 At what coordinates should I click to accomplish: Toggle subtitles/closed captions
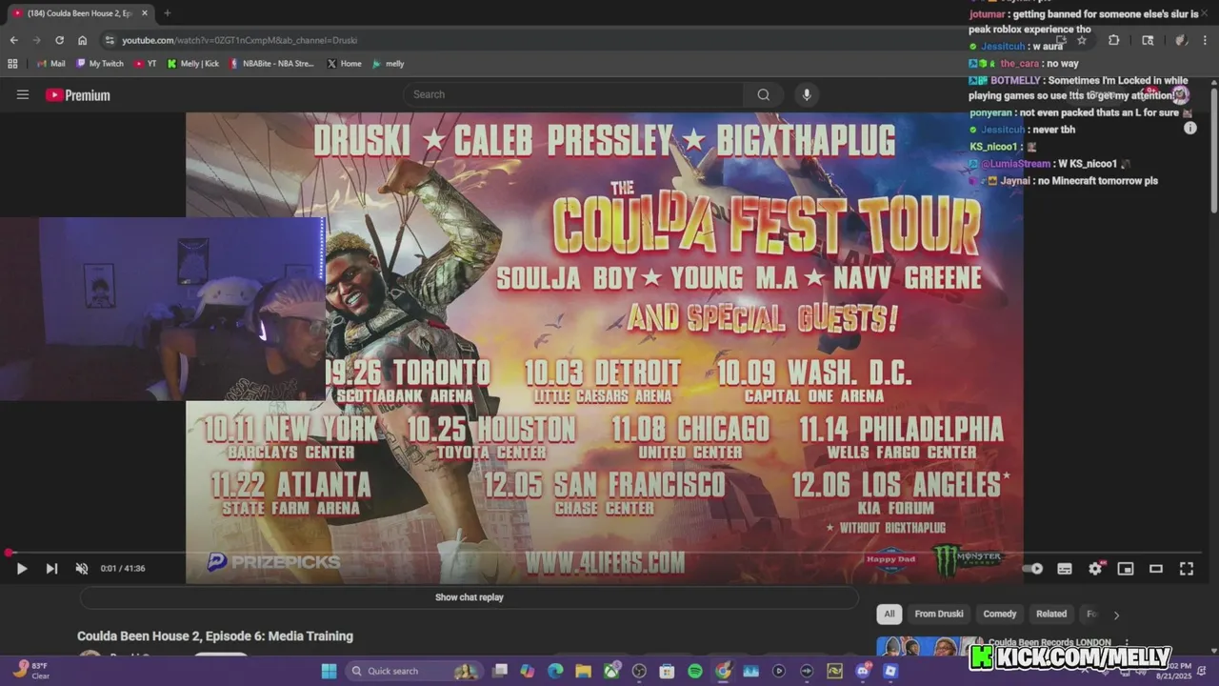click(x=1065, y=569)
